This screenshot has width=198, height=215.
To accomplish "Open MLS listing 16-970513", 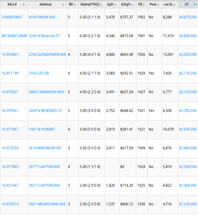I will click(x=10, y=204).
